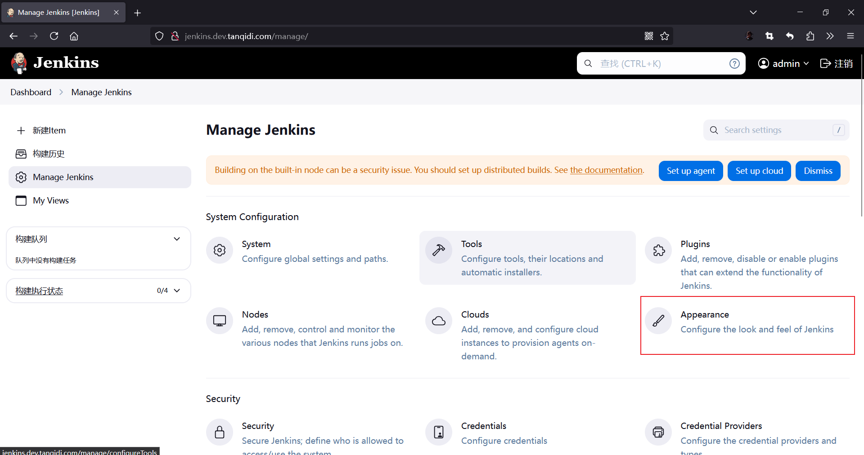Click the QR code icon in address bar

pos(649,36)
